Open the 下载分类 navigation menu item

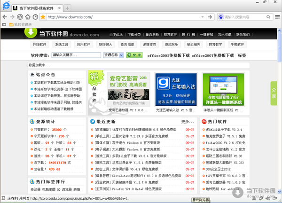[135, 35]
